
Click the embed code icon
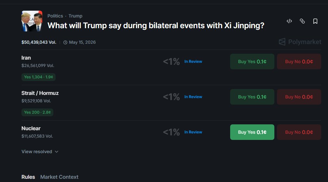289,21
